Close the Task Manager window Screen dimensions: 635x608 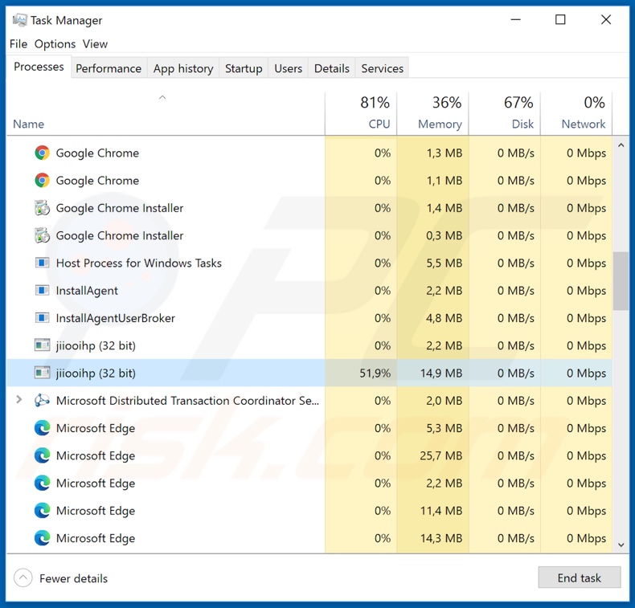click(606, 19)
